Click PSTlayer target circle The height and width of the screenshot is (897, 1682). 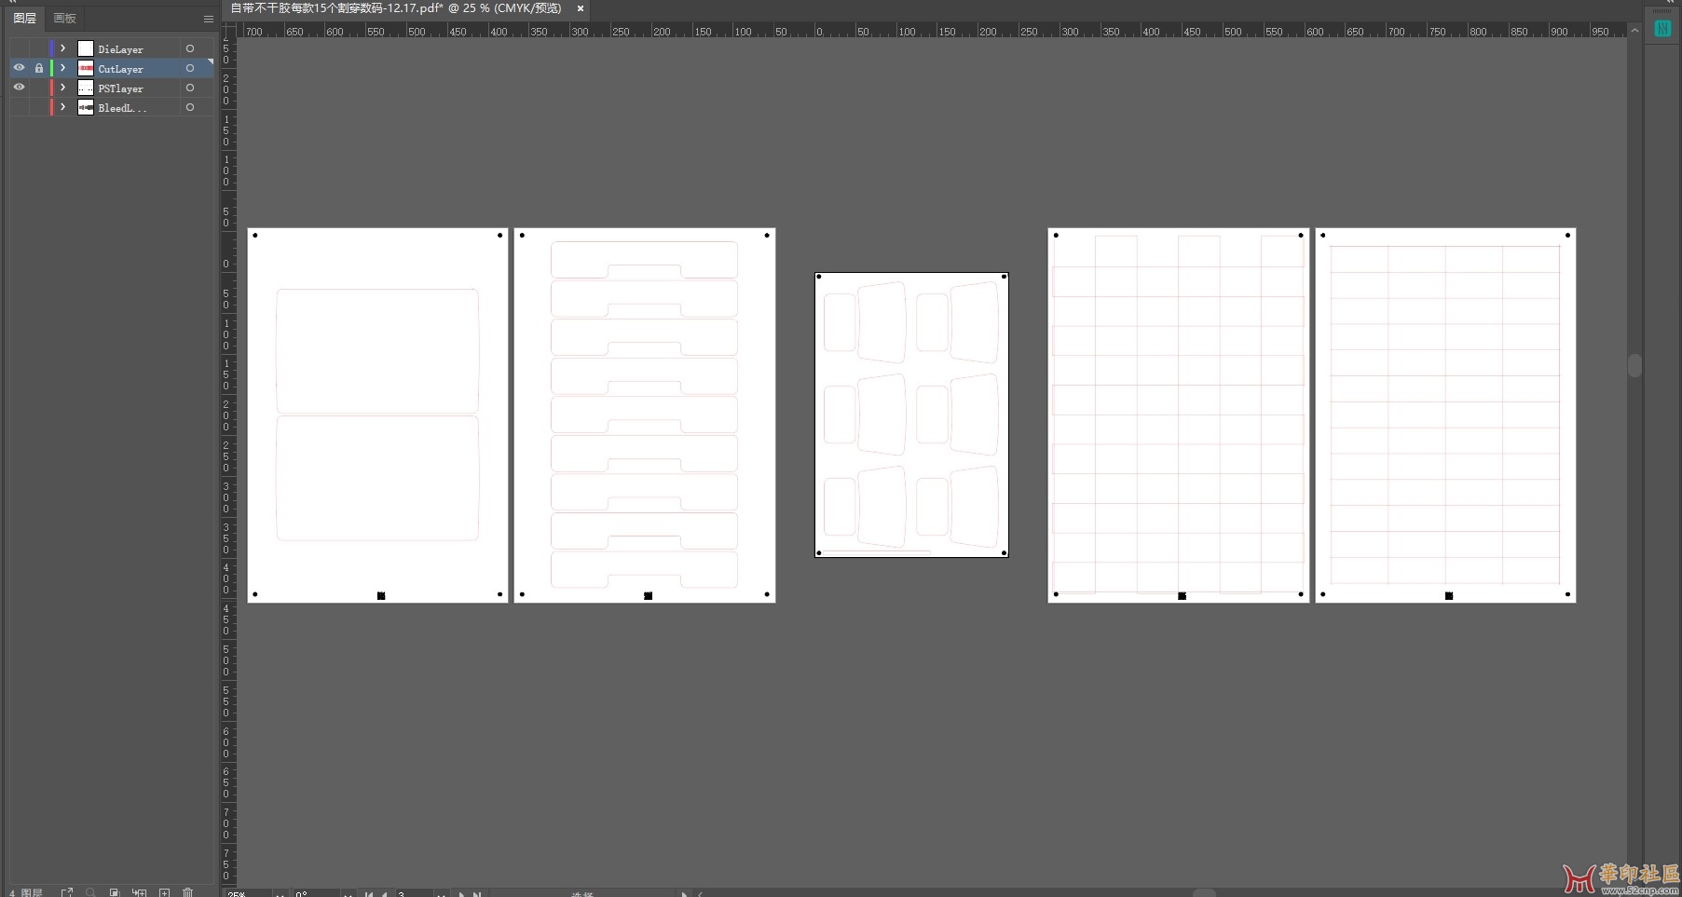[x=190, y=88]
